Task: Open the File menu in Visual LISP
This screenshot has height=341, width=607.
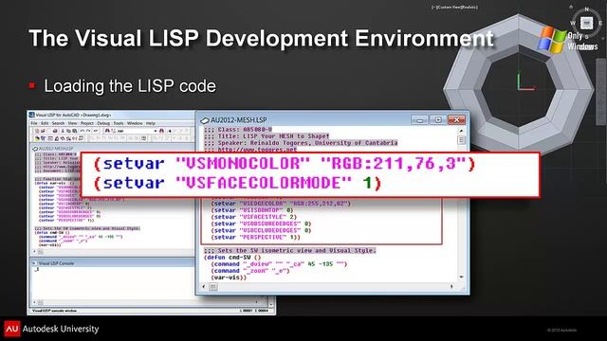Action: pyautogui.click(x=34, y=123)
